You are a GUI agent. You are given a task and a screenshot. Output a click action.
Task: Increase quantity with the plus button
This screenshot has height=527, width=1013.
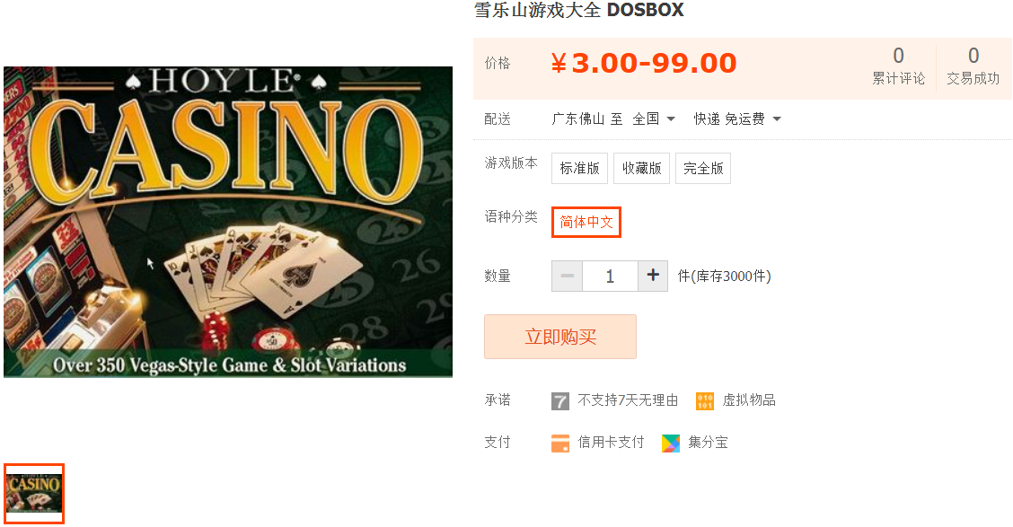(653, 276)
